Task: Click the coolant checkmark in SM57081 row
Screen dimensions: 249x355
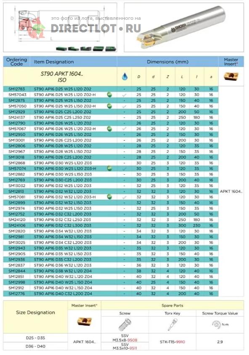Action: 124,197
